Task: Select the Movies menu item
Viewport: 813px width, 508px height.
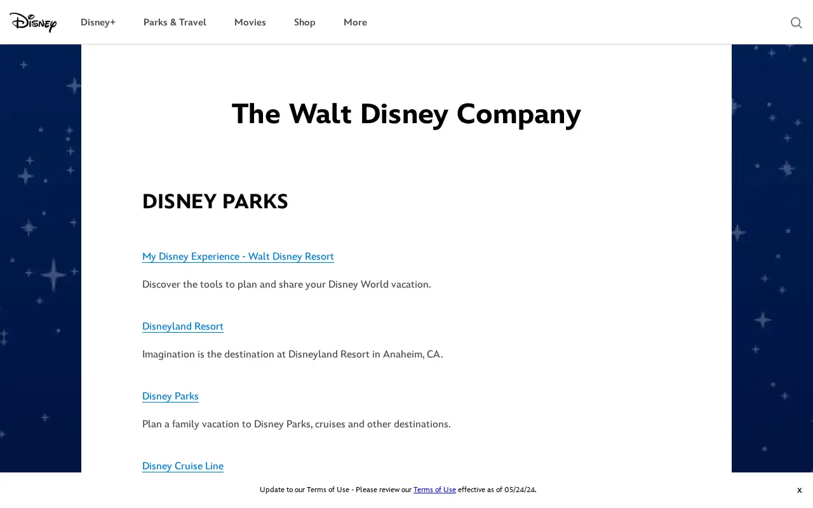Action: [x=250, y=22]
